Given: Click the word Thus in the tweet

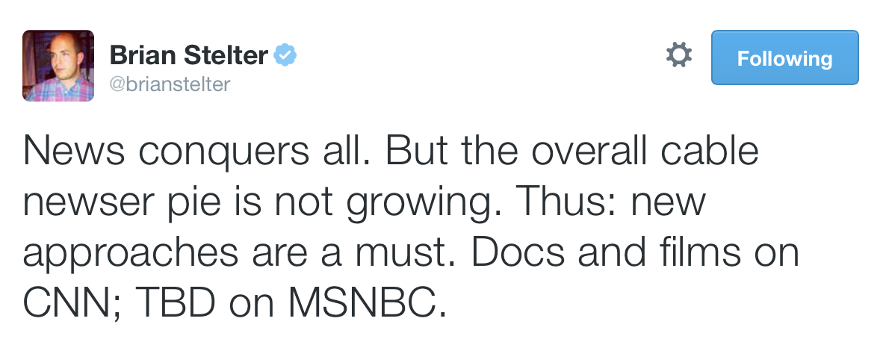Looking at the screenshot, I should coord(567,201).
